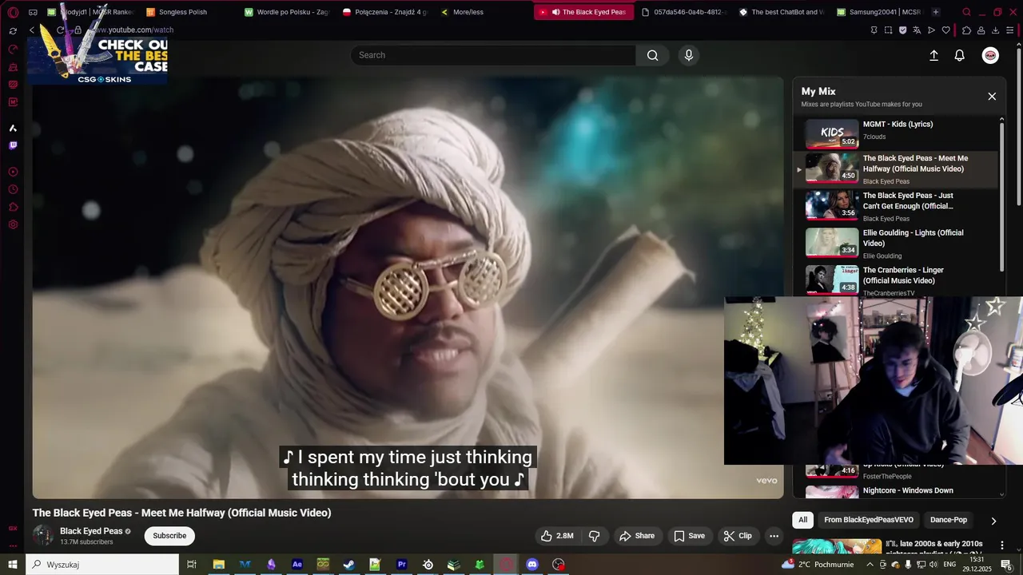This screenshot has width=1023, height=575.
Task: Reload the page with the toolbar reload icon
Action: 60,30
